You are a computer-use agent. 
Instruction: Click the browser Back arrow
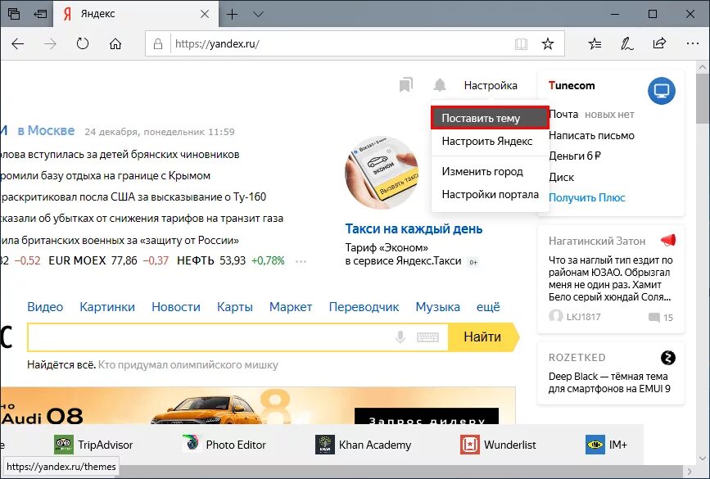tap(18, 44)
